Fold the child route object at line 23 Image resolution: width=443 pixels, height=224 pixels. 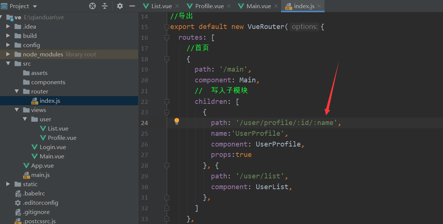[x=167, y=112]
